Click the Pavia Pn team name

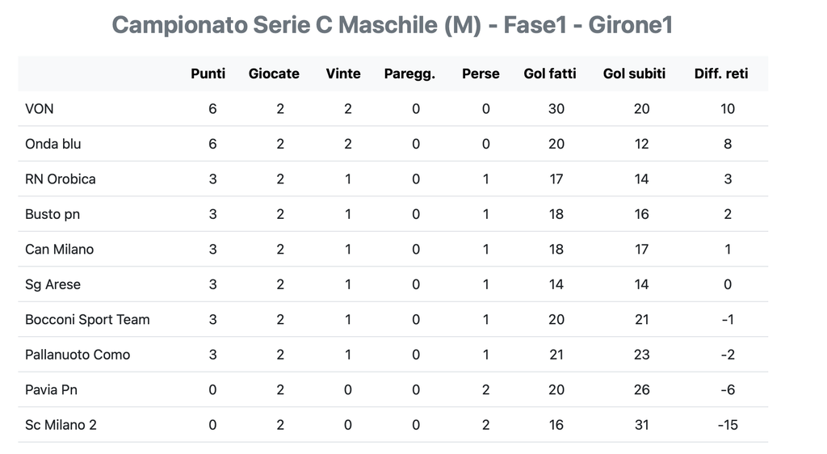52,389
